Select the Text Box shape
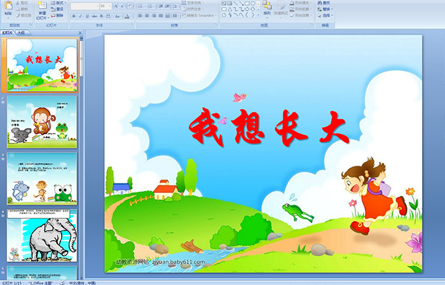The width and height of the screenshot is (445, 285). tap(224, 3)
